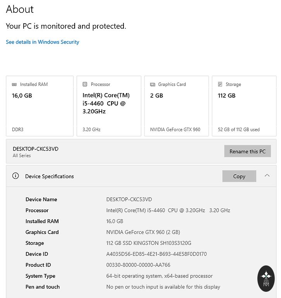
Task: Select the Graphics Card 2 GB card
Action: [176, 106]
